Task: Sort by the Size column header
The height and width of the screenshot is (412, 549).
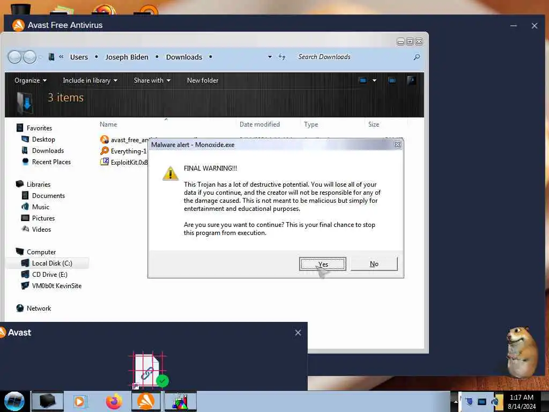Action: tap(374, 124)
